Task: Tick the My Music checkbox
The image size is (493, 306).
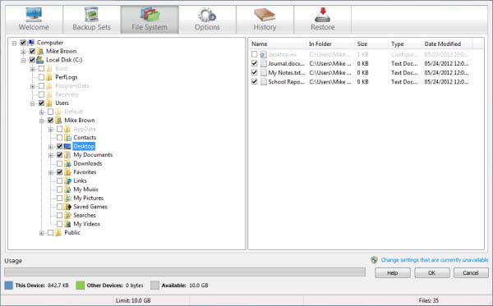Action: pyautogui.click(x=59, y=190)
